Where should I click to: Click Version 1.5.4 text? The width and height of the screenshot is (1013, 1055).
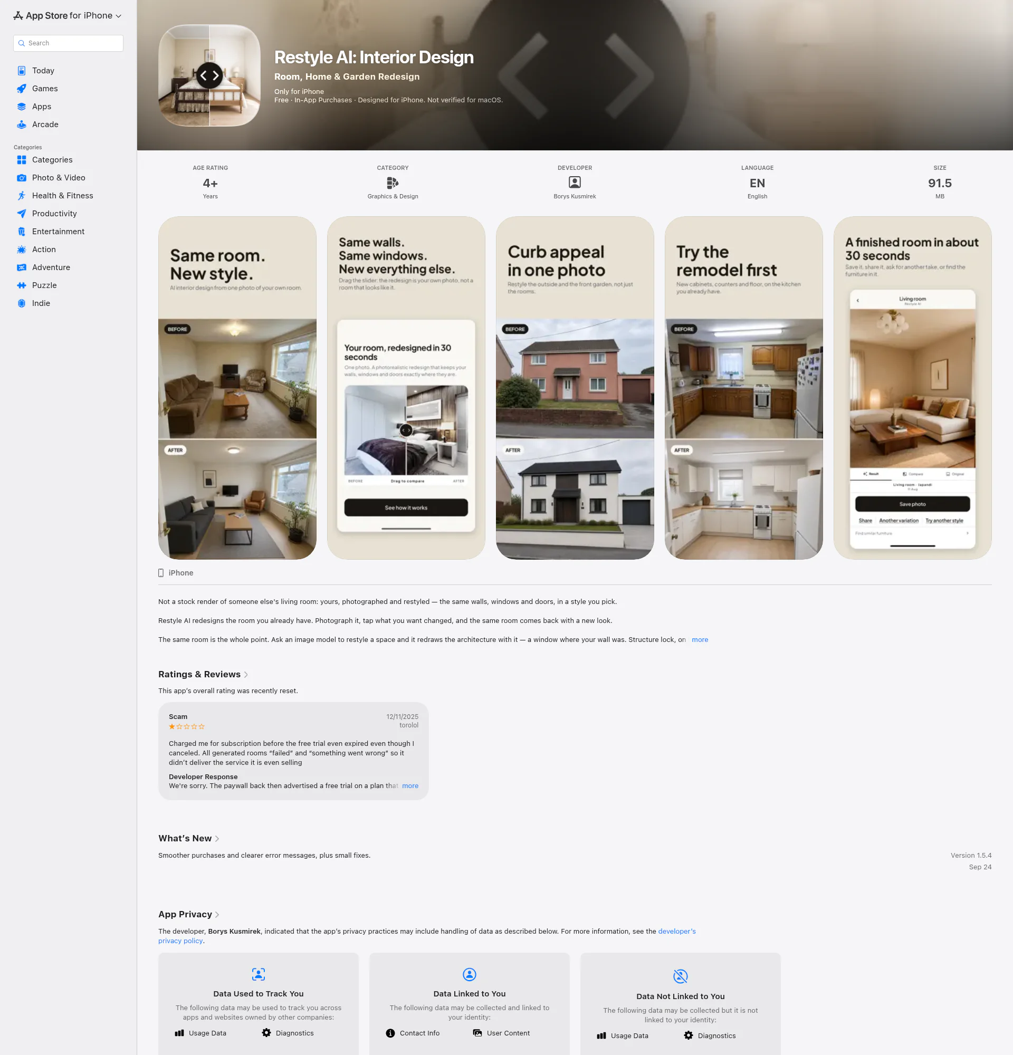click(971, 855)
